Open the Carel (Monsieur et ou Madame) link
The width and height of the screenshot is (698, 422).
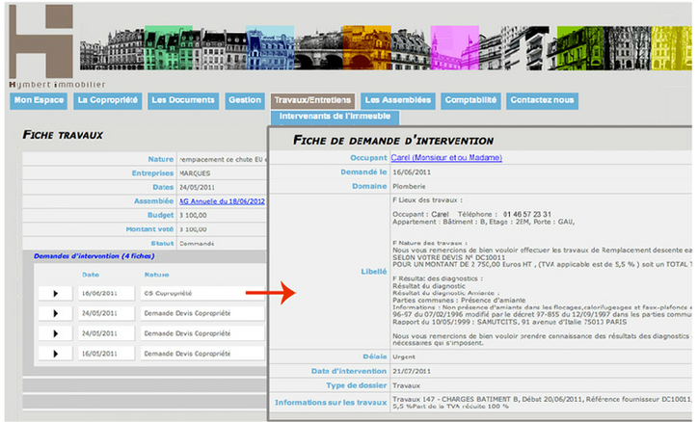[446, 157]
